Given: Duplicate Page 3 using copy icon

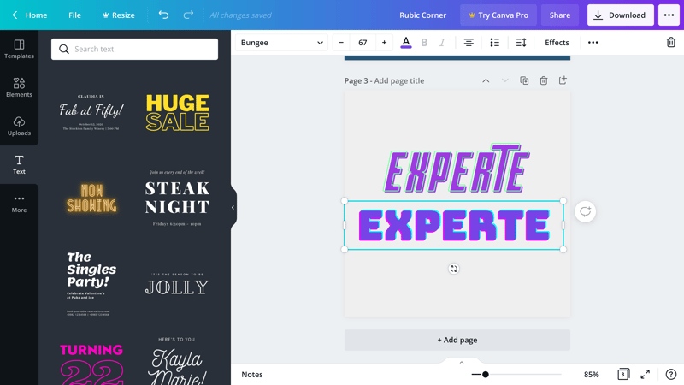Looking at the screenshot, I should tap(524, 80).
